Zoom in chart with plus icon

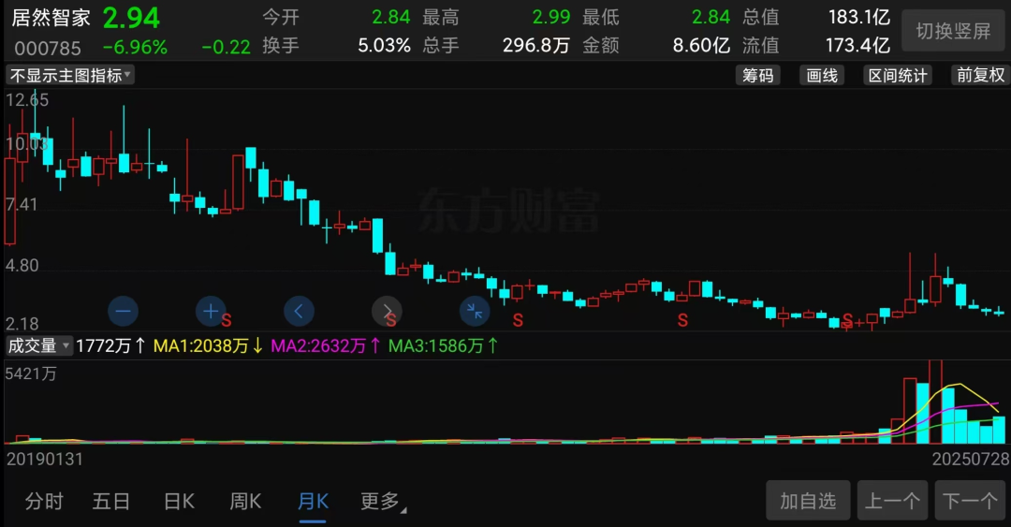(x=211, y=312)
